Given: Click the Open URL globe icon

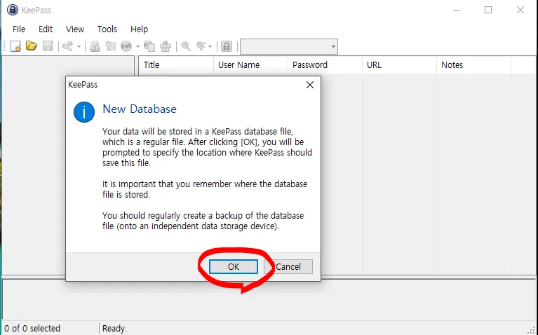Looking at the screenshot, I should coord(126,46).
